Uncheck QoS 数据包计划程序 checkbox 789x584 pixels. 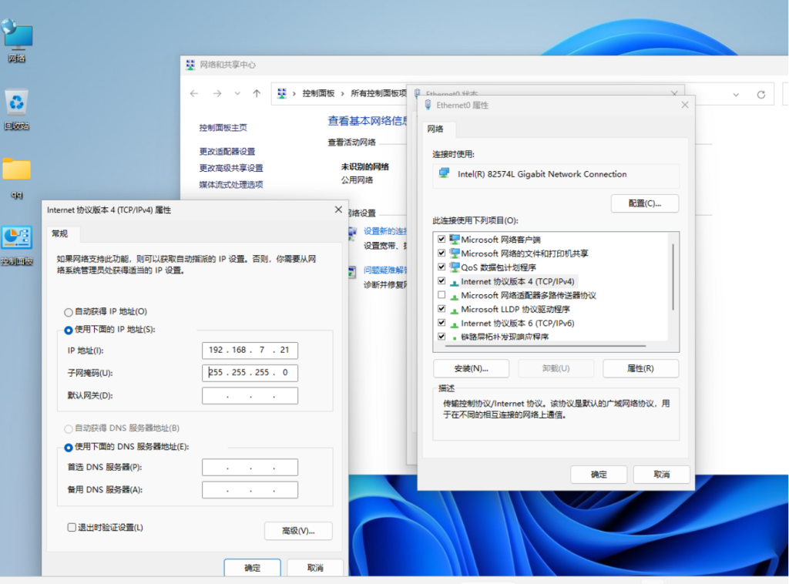[442, 267]
